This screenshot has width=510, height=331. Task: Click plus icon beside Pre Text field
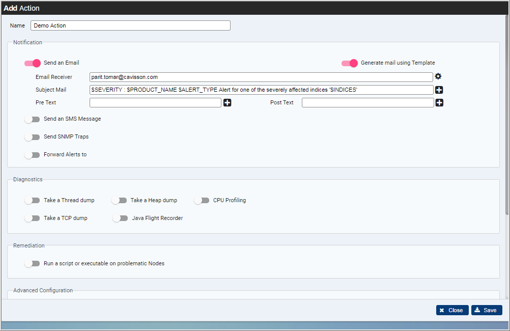tap(228, 102)
